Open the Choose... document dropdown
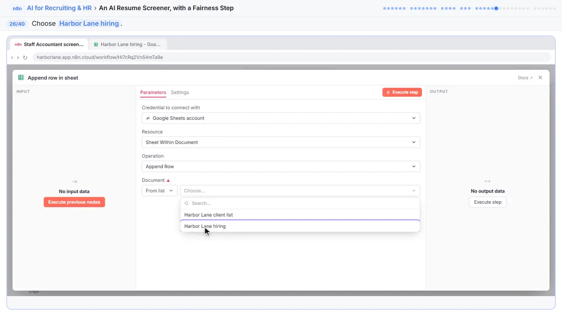 point(300,190)
